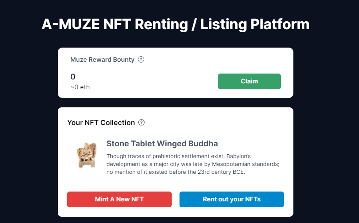Image resolution: width=359 pixels, height=223 pixels.
Task: Click Mesopotamian standards in the description
Action: tap(245, 164)
